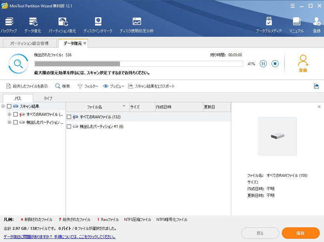
Task: Click 41% progress percentage
Action: pyautogui.click(x=251, y=64)
